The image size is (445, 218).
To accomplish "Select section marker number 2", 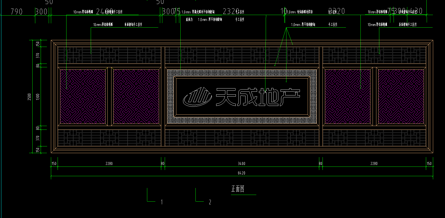I will [210, 202].
